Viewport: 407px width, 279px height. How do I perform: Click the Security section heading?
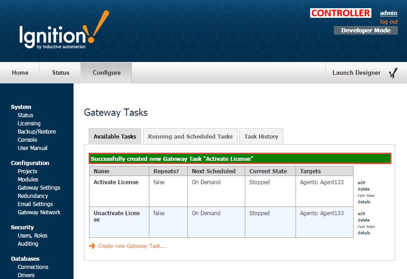click(x=22, y=227)
